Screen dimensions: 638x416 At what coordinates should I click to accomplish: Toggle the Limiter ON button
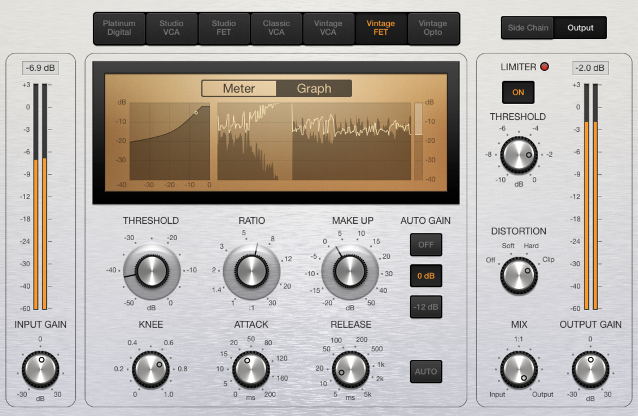(518, 92)
